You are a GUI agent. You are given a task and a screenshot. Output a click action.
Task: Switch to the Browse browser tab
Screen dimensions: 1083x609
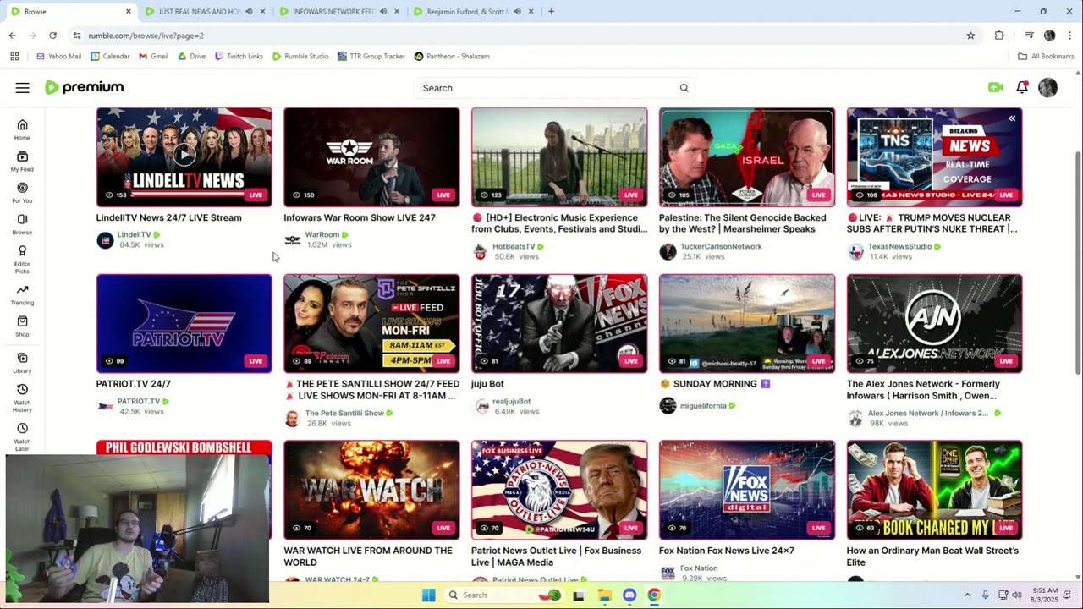tap(70, 12)
